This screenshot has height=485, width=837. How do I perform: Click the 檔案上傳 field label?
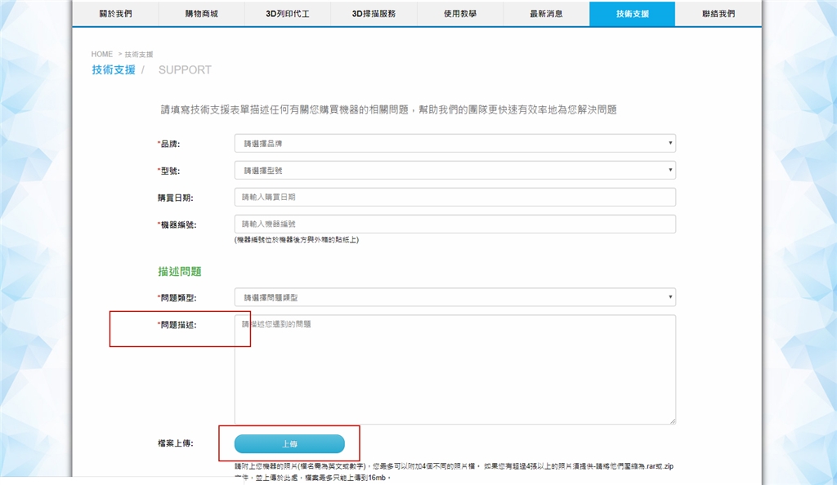[176, 443]
